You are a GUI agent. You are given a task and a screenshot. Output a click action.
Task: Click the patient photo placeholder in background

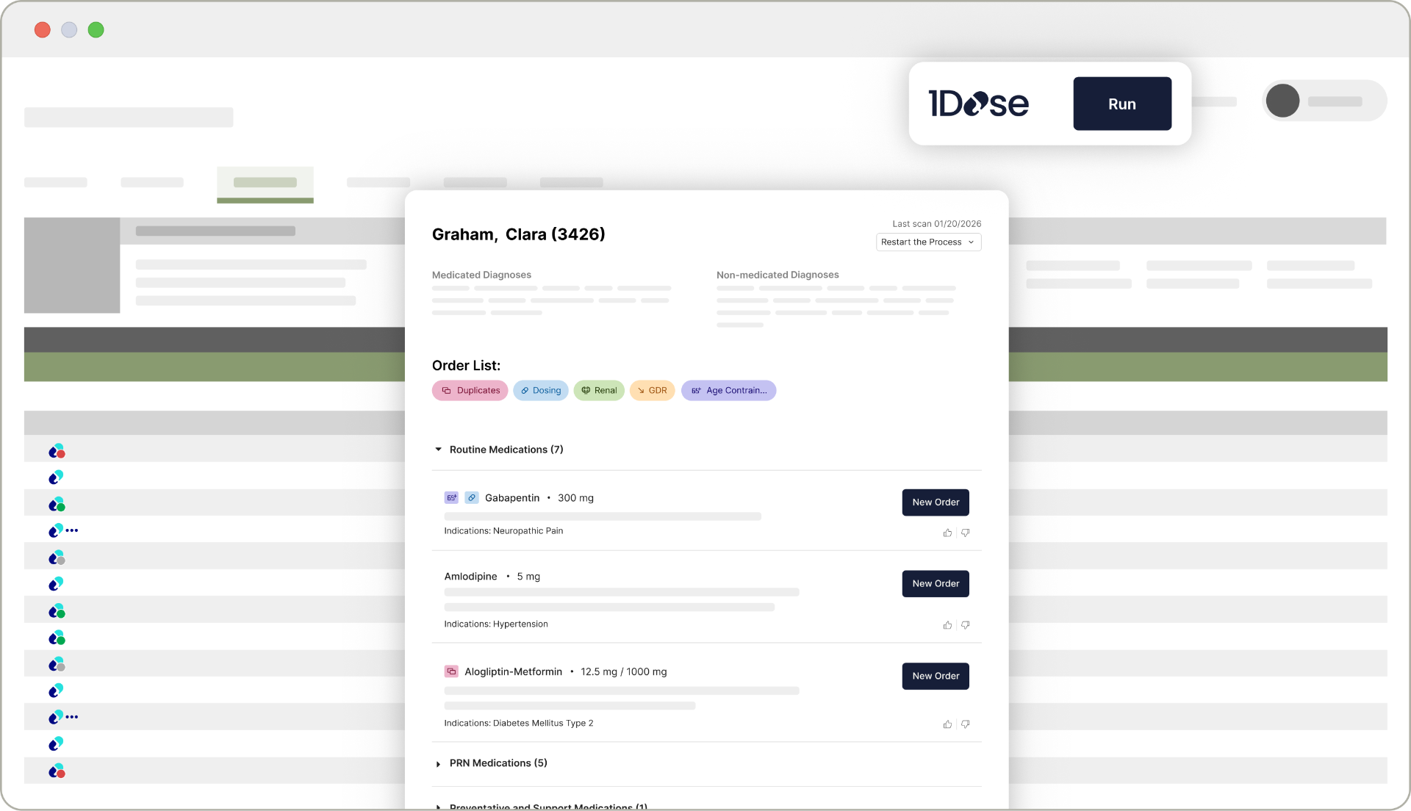72,265
